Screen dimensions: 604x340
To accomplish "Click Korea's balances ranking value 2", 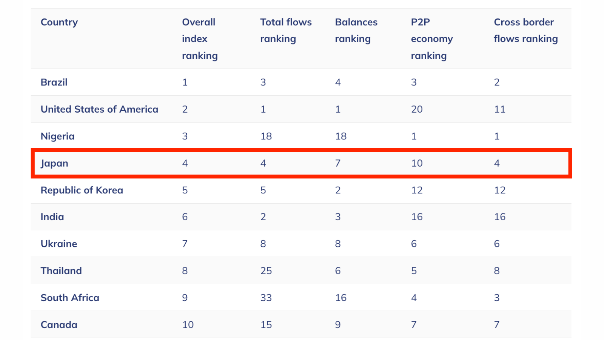I will pyautogui.click(x=338, y=190).
